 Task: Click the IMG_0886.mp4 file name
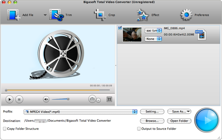coord(174,28)
